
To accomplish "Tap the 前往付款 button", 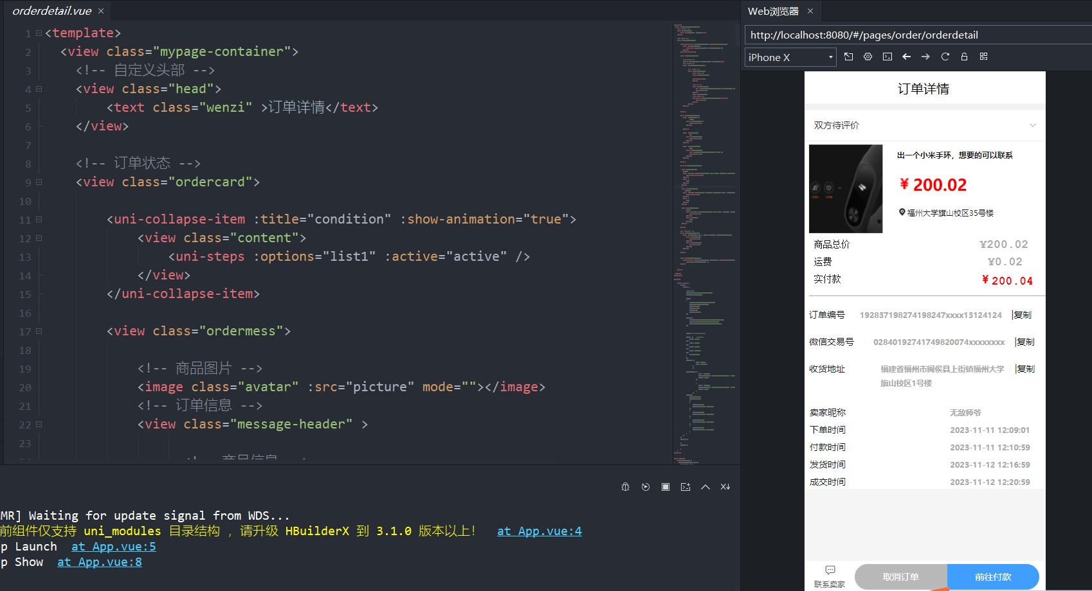I will tap(993, 577).
